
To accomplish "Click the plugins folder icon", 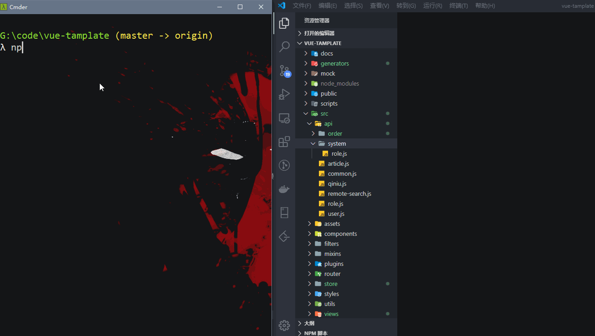I will pos(318,264).
